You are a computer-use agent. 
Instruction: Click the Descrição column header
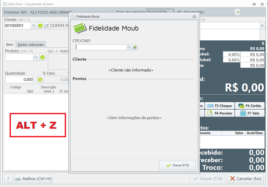tap(48, 87)
